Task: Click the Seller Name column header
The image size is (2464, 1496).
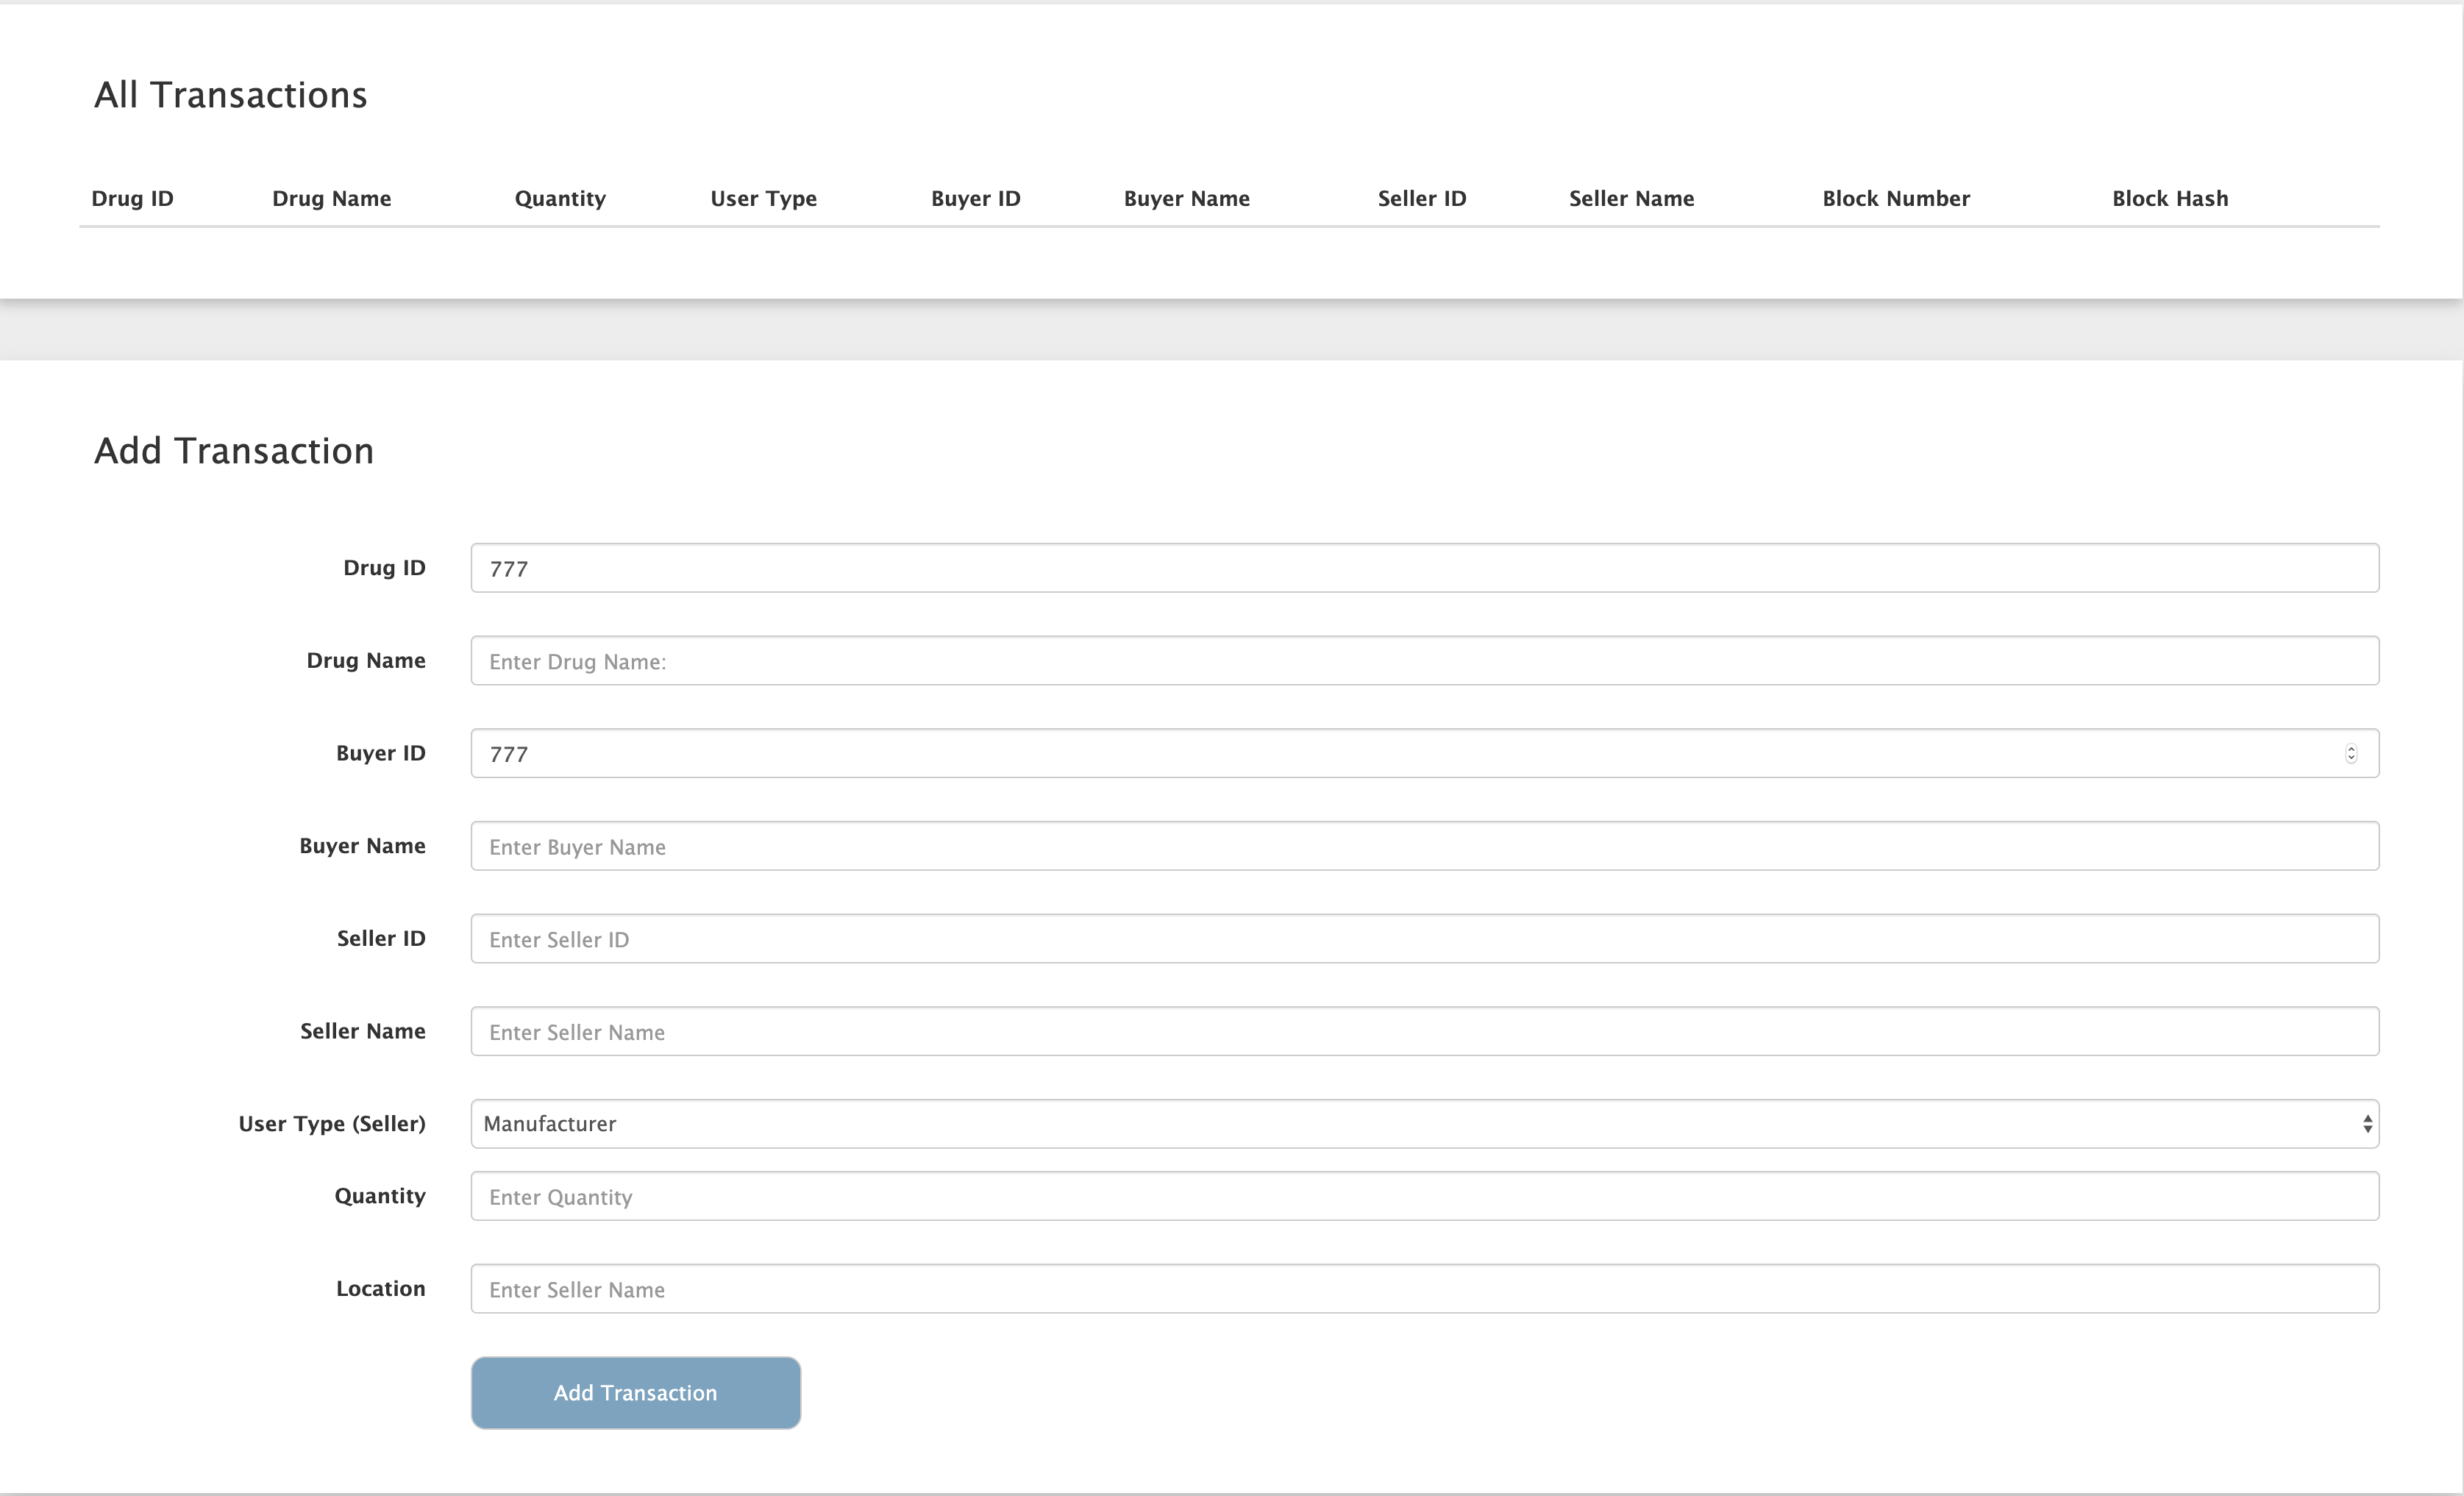Action: (1631, 198)
